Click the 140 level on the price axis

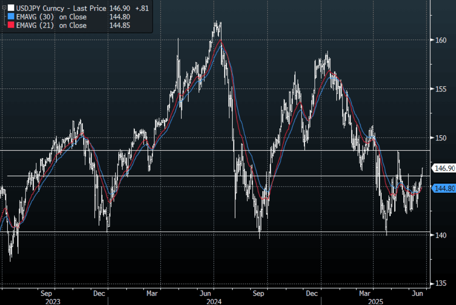440,235
